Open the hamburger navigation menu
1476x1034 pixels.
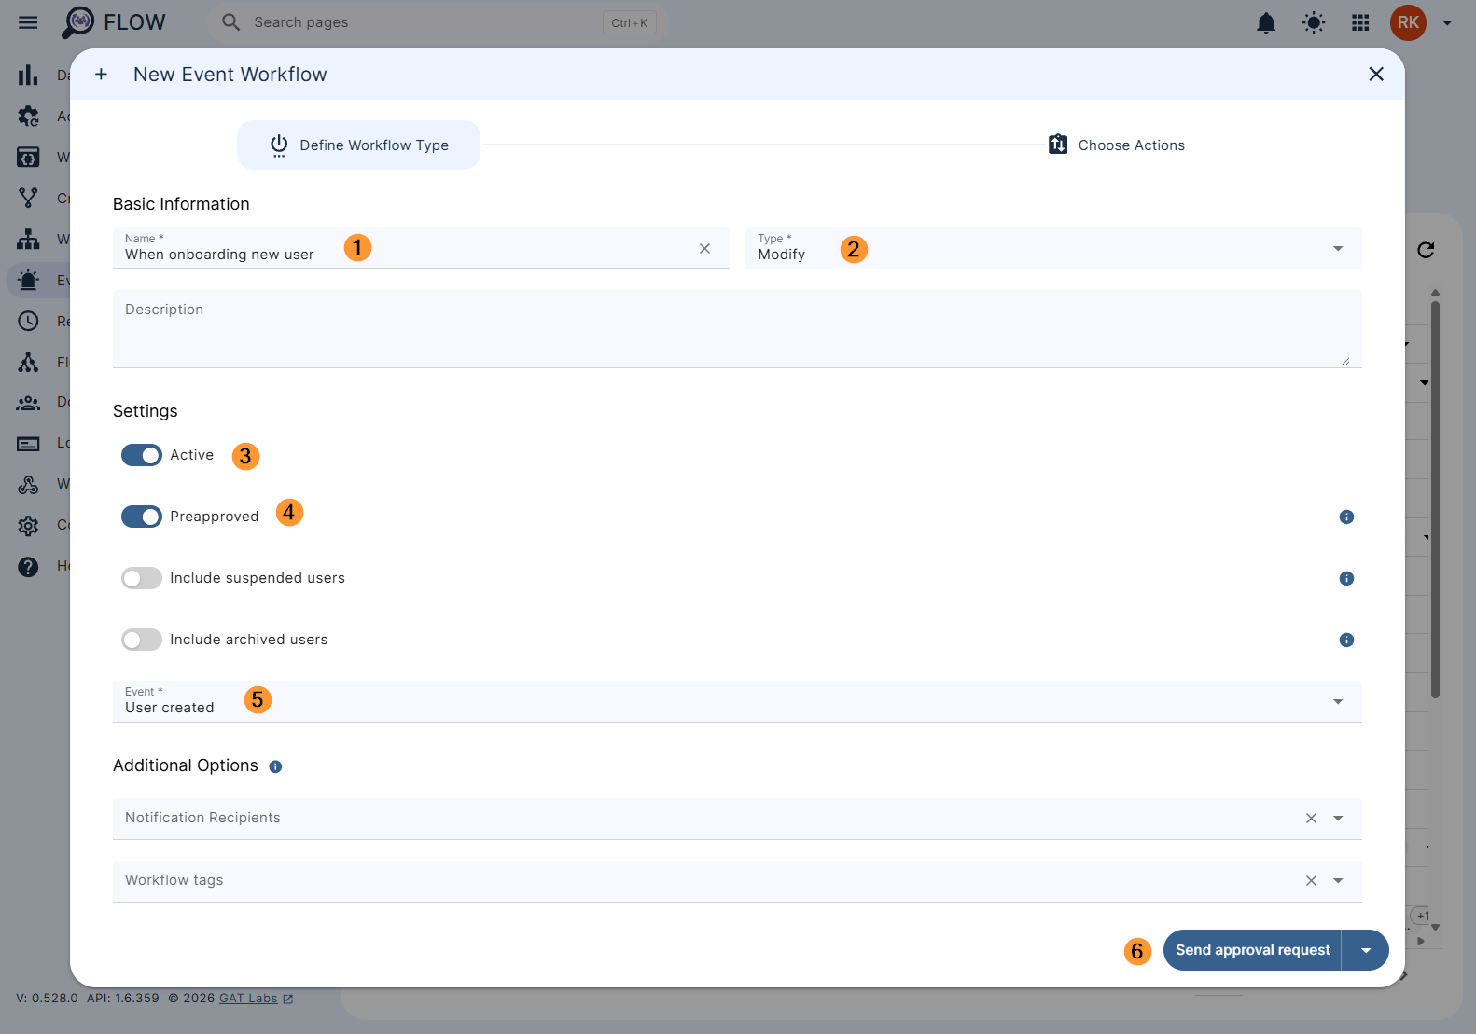click(28, 22)
